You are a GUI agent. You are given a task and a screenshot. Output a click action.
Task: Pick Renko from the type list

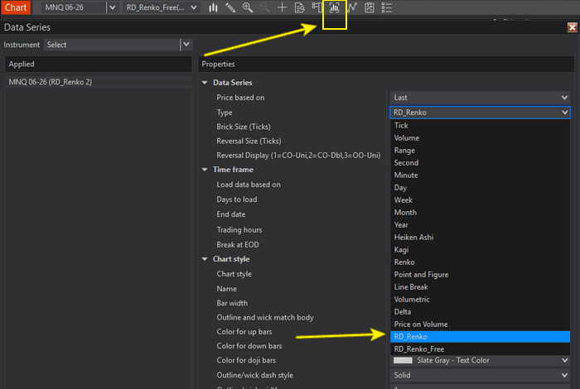tap(480, 262)
